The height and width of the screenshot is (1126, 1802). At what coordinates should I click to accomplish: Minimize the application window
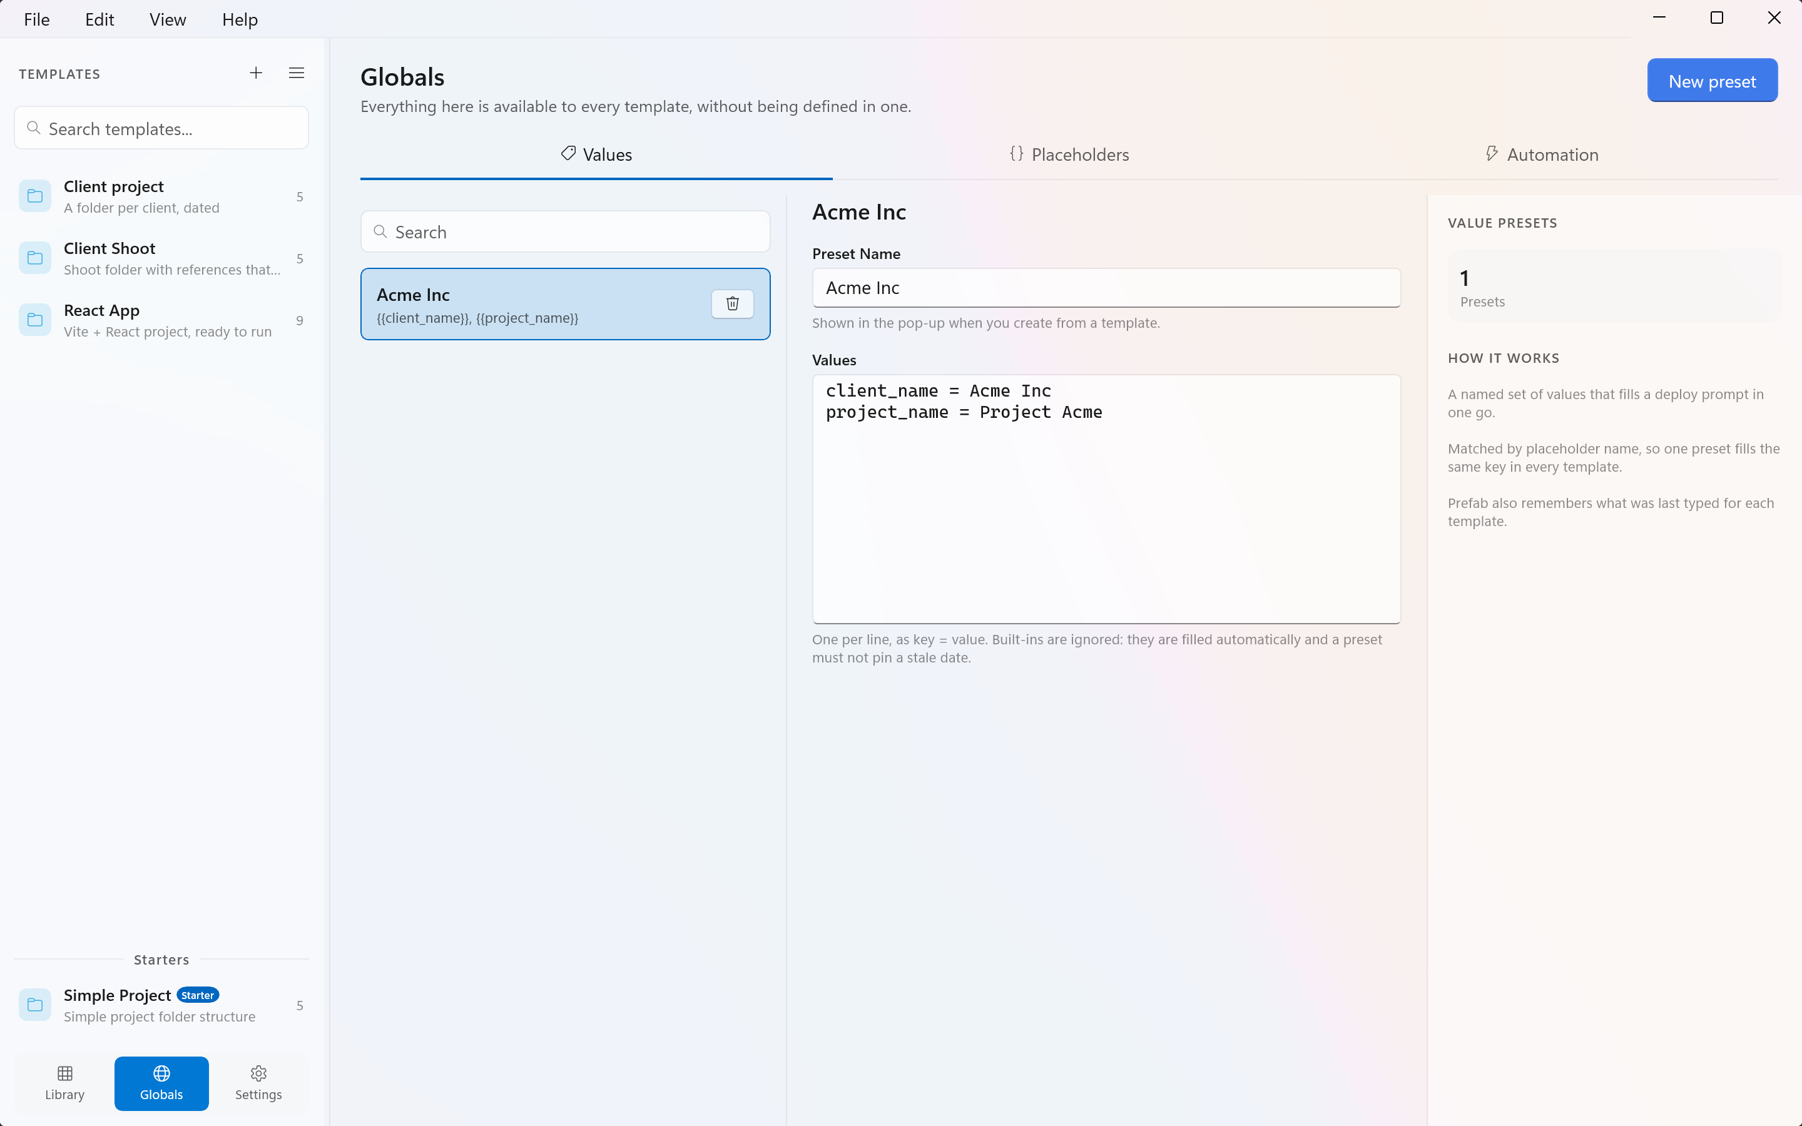1659,18
